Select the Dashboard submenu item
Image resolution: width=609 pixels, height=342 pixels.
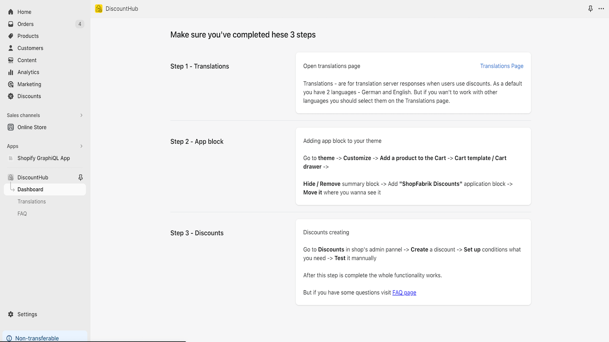[30, 190]
